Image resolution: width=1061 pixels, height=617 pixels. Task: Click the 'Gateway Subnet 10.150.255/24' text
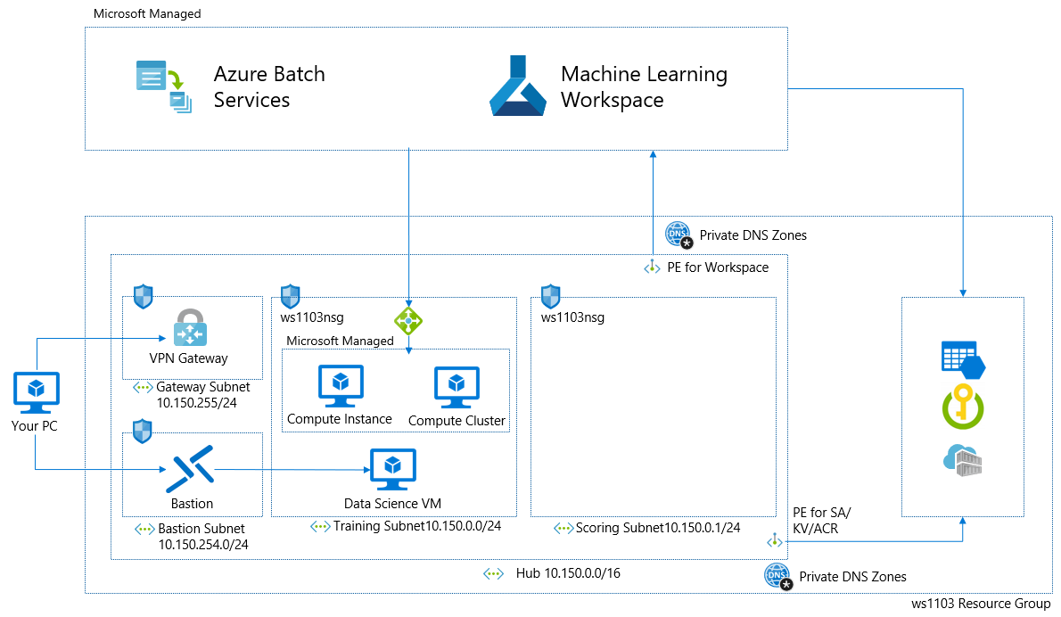(203, 395)
